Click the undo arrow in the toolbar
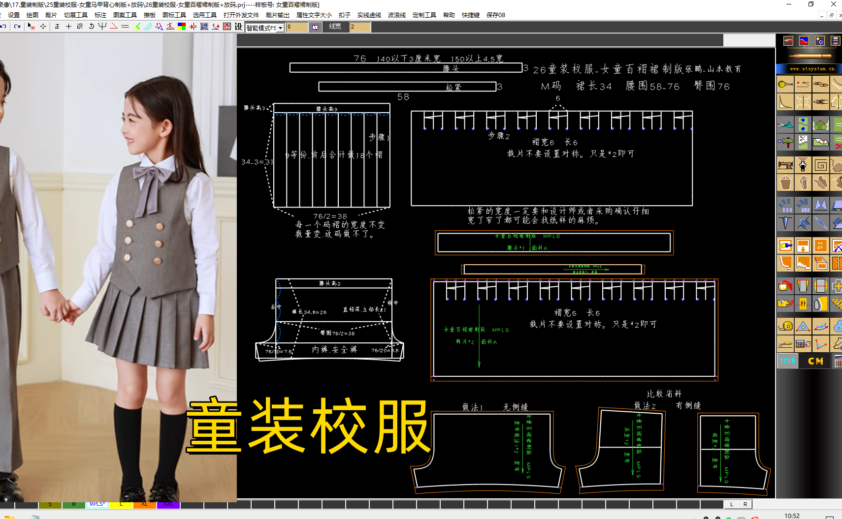842x519 pixels. pos(3,27)
